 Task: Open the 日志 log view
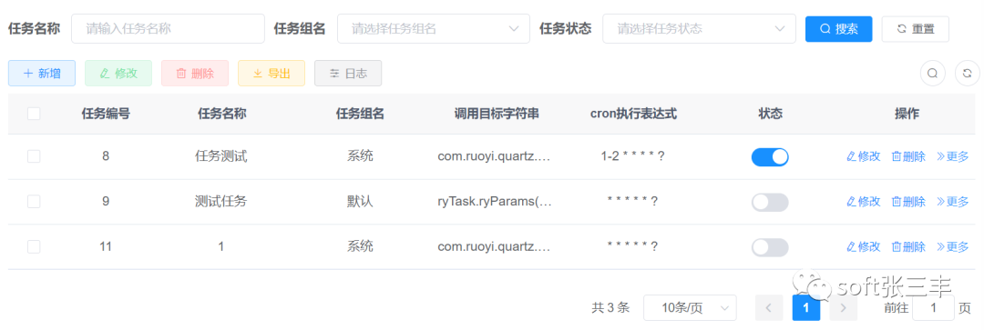click(348, 74)
